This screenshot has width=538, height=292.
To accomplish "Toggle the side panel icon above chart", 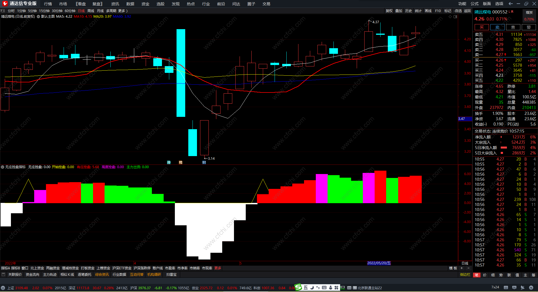I will point(455,17).
